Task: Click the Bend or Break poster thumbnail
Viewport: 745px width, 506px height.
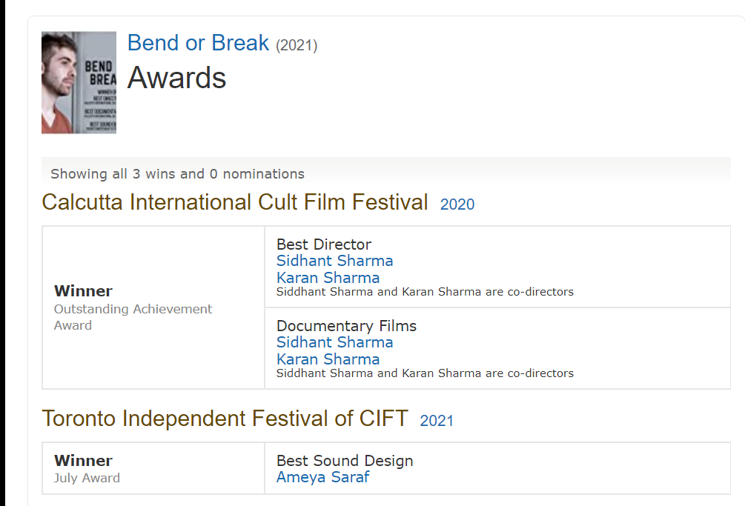Action: (x=79, y=82)
